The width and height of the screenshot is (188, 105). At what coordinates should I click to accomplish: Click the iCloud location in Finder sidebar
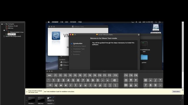tap(65, 62)
